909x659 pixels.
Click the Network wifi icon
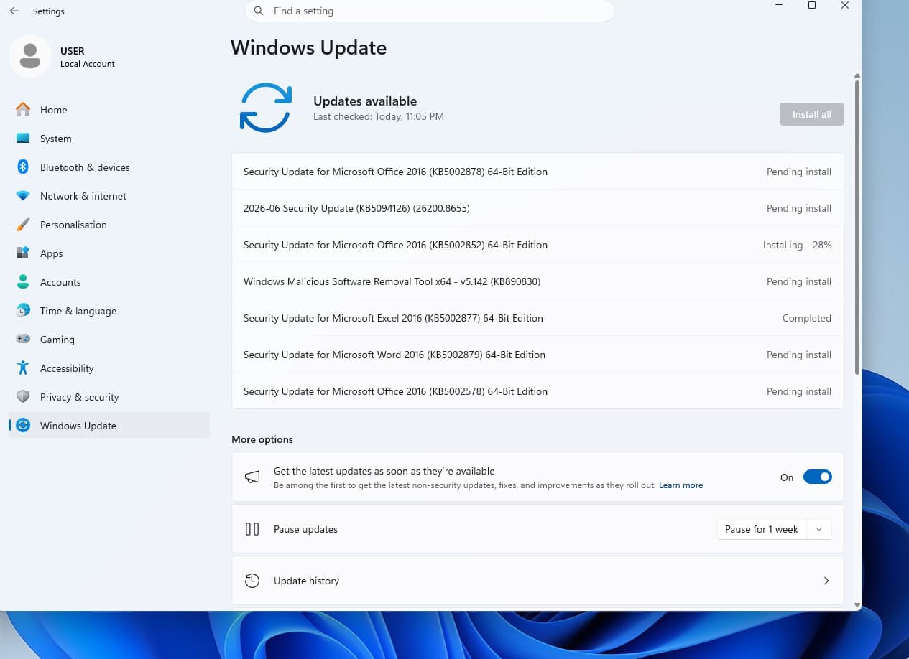23,196
